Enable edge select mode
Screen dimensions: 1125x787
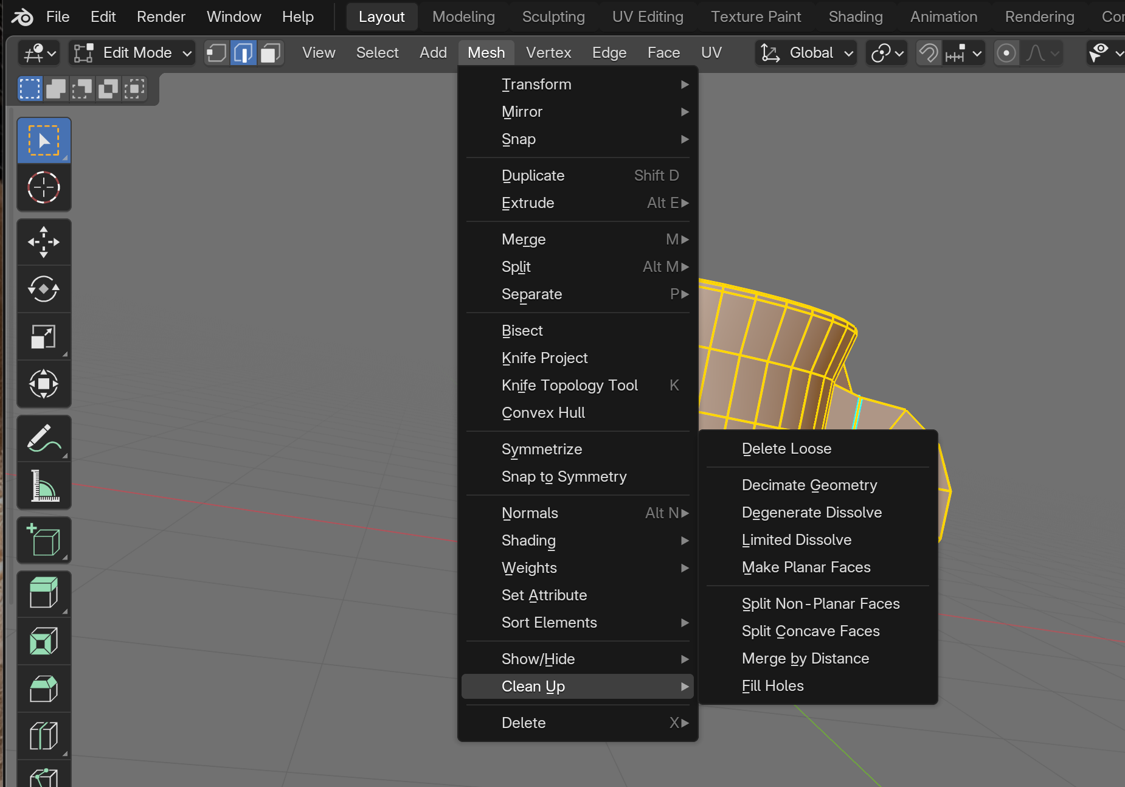243,53
